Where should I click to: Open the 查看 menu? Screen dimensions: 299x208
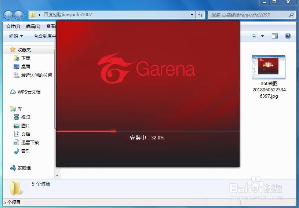tap(51, 26)
